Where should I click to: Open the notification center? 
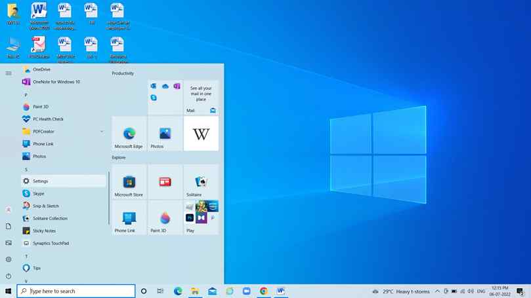(x=520, y=291)
